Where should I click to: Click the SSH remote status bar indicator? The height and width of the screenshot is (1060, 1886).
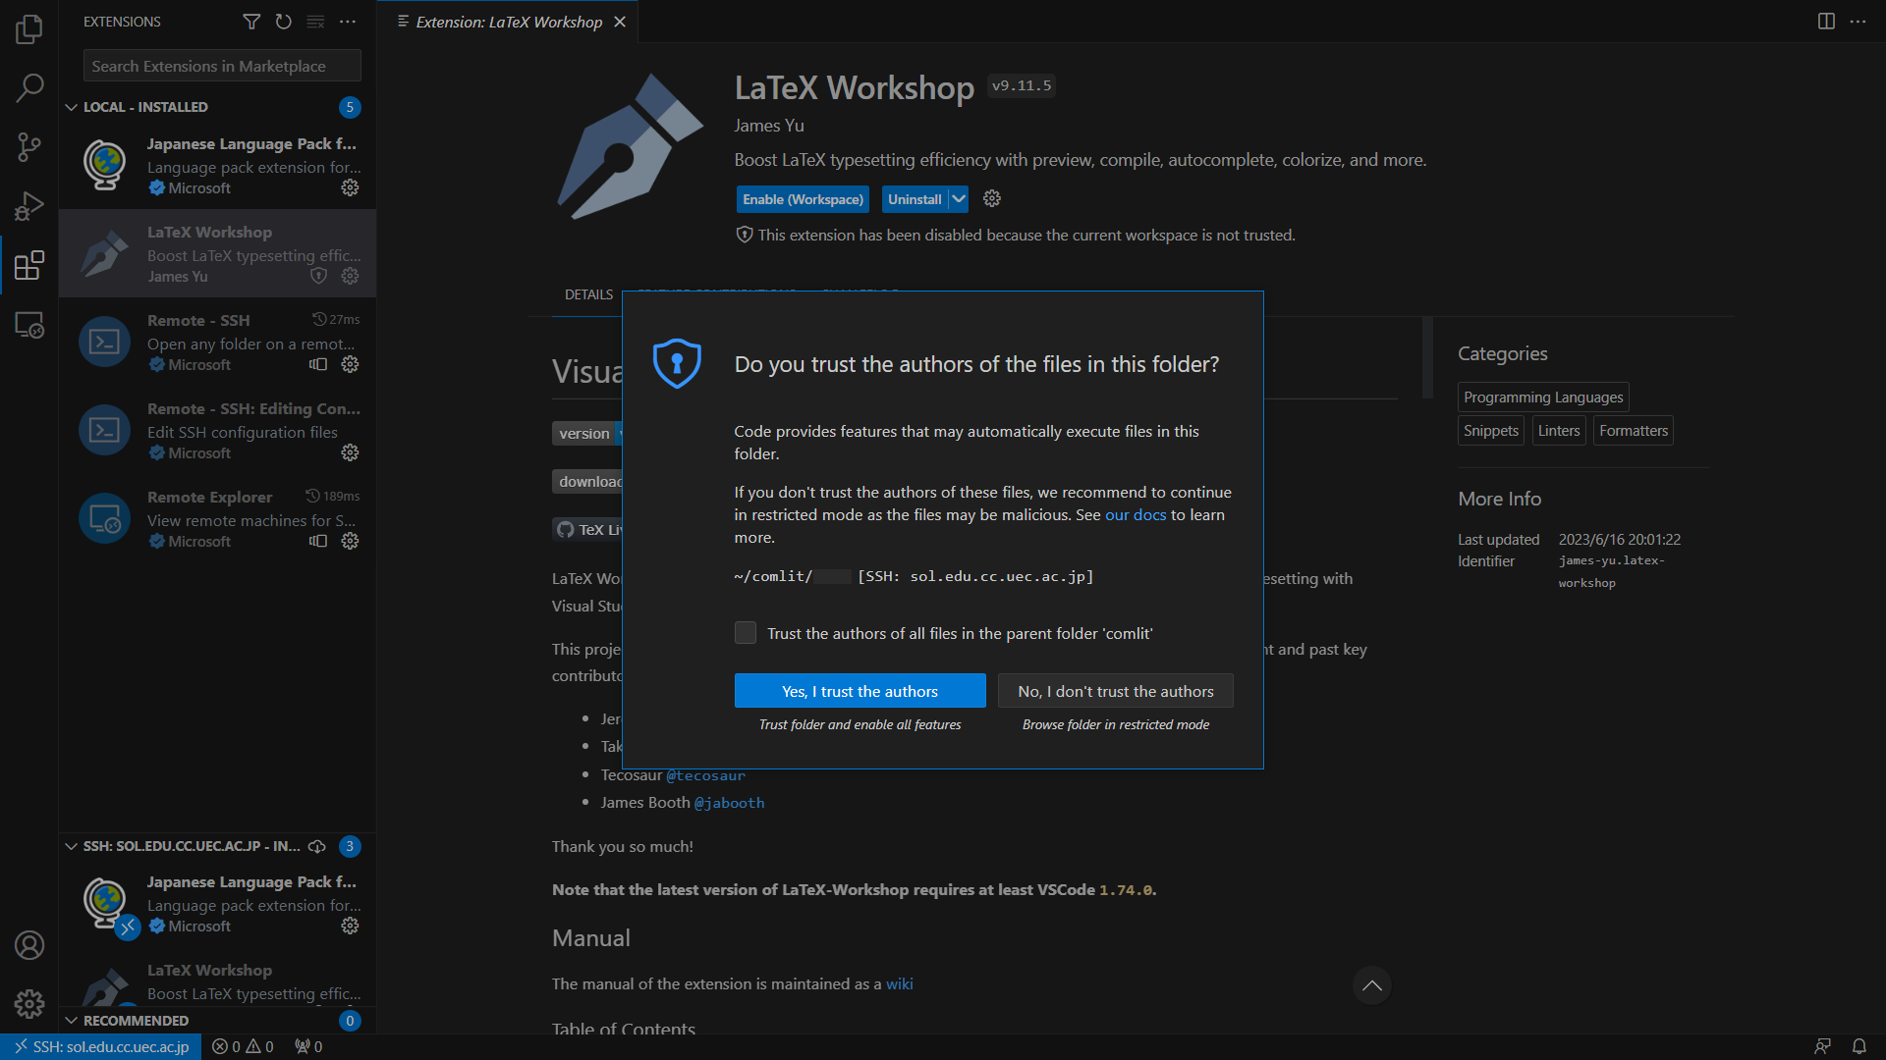tap(101, 1047)
